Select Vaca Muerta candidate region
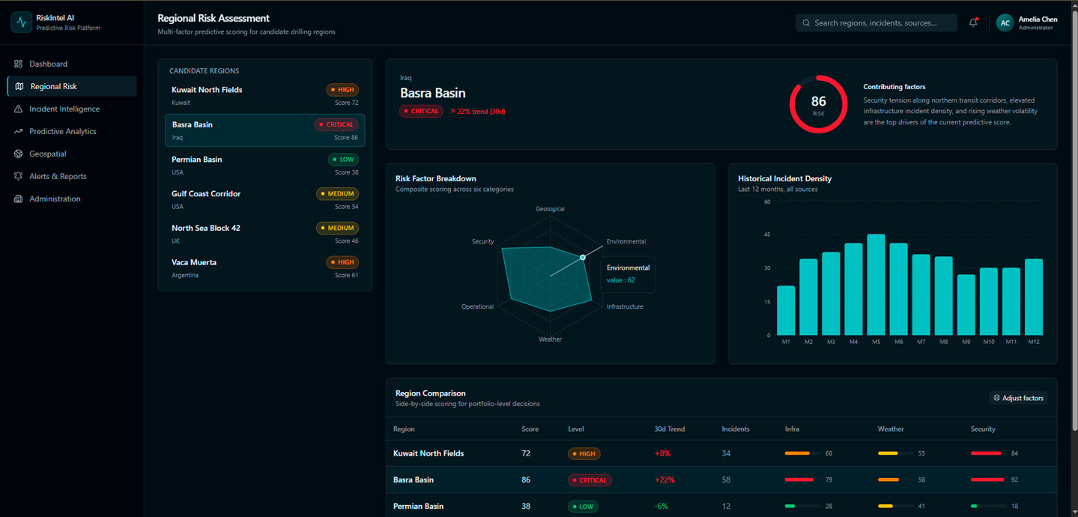The height and width of the screenshot is (517, 1078). [265, 268]
